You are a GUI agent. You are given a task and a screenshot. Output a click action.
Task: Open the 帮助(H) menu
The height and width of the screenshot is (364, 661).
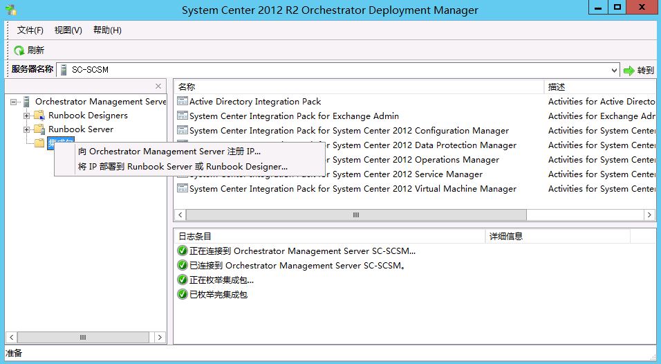click(x=107, y=30)
